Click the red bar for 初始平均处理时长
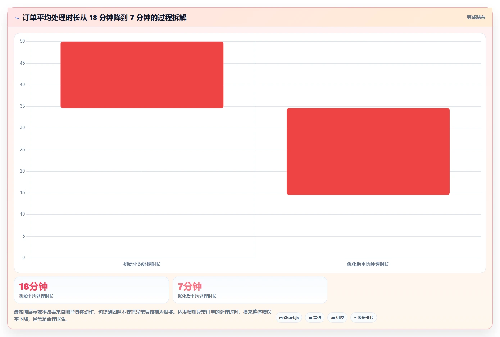Viewport: 500px width, 337px height. 142,75
